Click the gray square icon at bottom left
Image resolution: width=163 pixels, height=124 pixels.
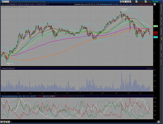pyautogui.click(x=6, y=122)
